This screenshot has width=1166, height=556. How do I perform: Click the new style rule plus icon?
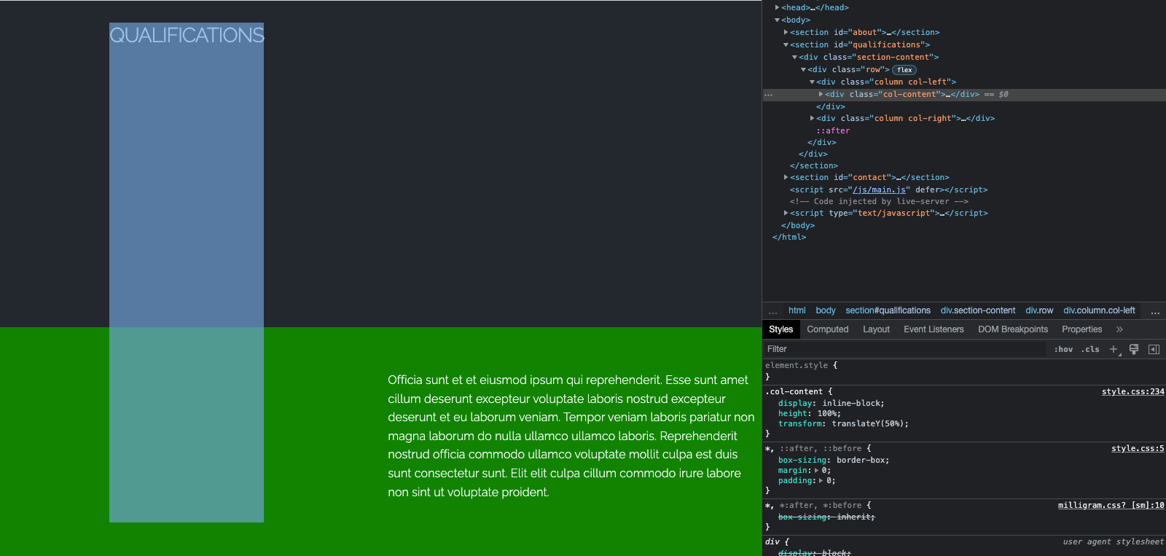tap(1113, 349)
